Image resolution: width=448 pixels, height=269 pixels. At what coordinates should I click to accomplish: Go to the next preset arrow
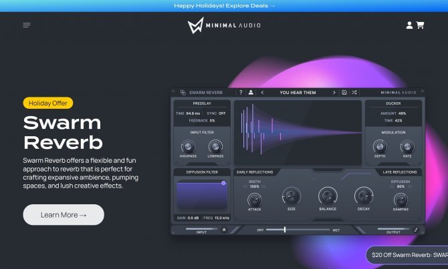pos(334,92)
